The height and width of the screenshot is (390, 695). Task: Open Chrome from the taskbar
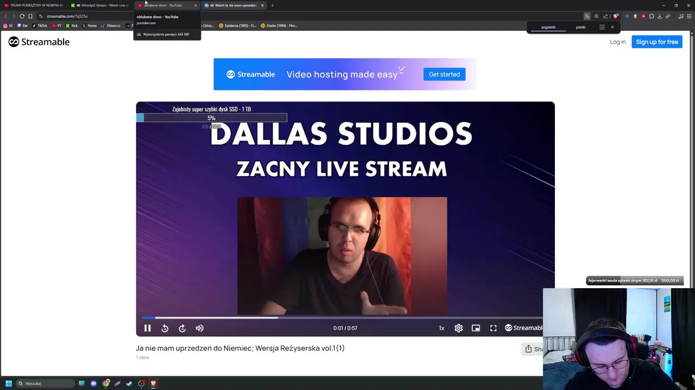pos(106,383)
